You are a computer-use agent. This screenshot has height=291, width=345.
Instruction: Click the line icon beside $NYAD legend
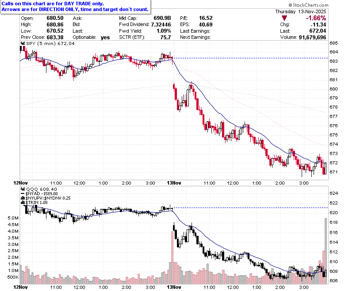[x=23, y=194]
